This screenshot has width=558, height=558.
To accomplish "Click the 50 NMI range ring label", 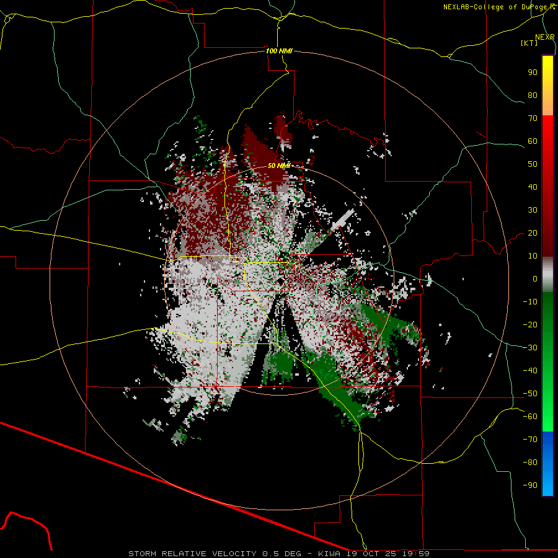I will [x=279, y=166].
